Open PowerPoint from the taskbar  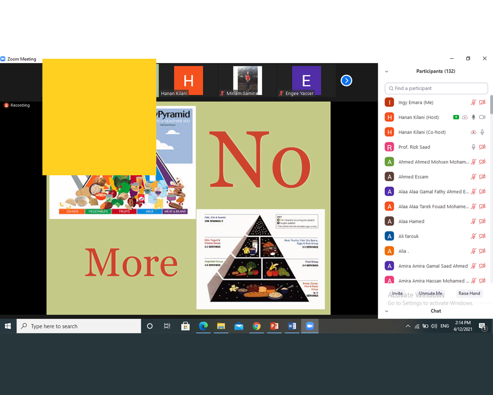[275, 326]
